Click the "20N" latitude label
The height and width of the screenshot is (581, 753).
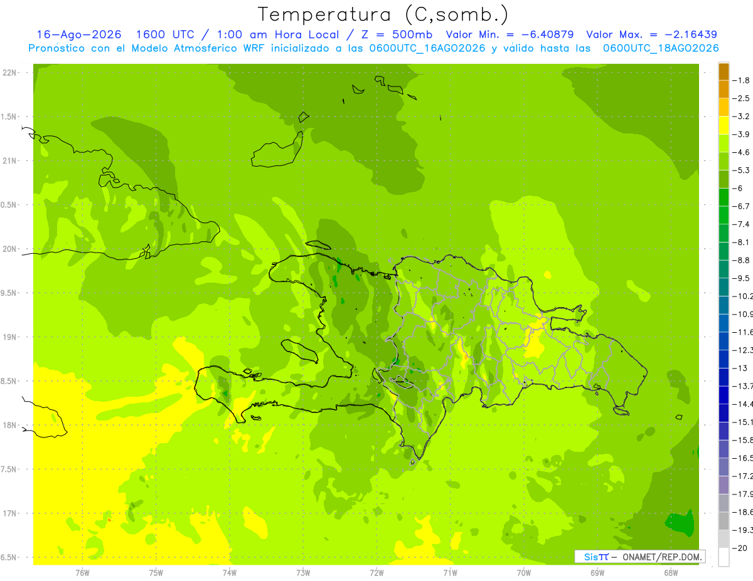(9, 249)
